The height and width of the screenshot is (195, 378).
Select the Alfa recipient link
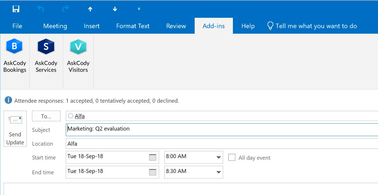point(79,116)
